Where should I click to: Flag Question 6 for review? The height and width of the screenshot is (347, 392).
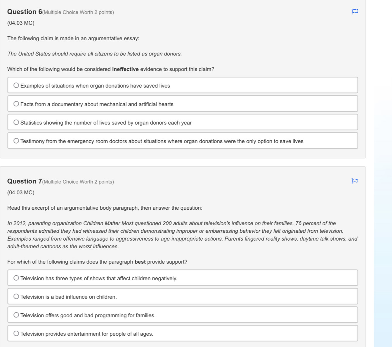click(x=355, y=12)
